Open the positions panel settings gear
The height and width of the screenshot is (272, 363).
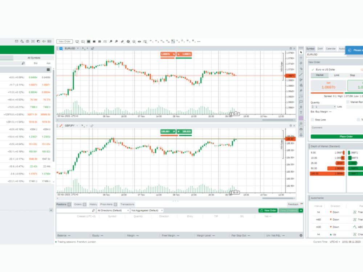pyautogui.click(x=301, y=235)
